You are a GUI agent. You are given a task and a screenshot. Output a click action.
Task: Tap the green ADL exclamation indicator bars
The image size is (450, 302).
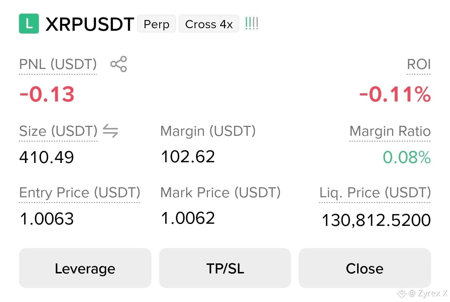(251, 24)
